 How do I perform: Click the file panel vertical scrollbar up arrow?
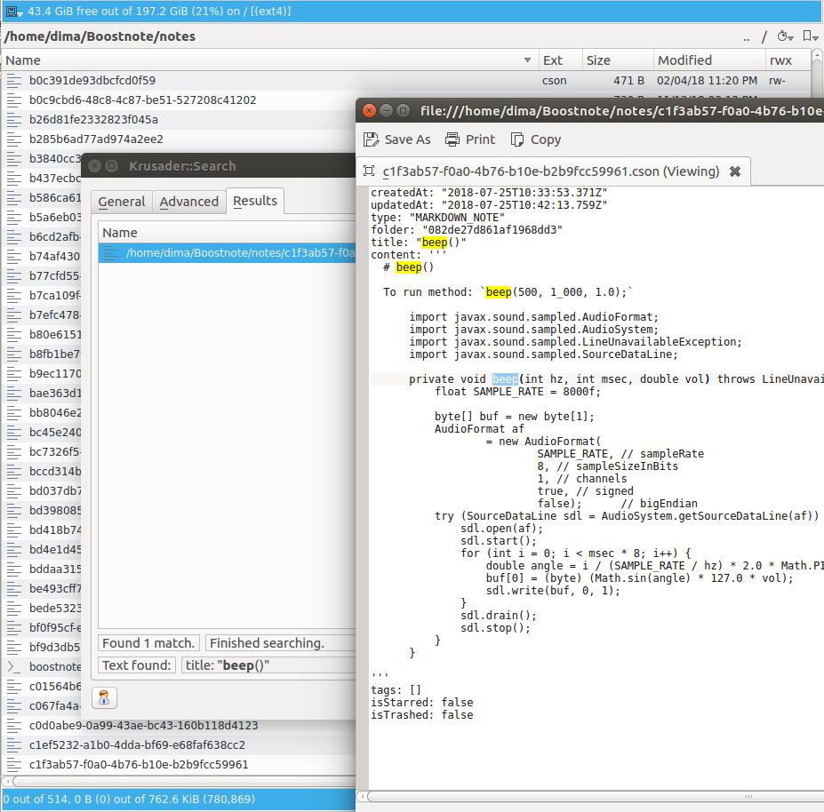click(x=817, y=56)
